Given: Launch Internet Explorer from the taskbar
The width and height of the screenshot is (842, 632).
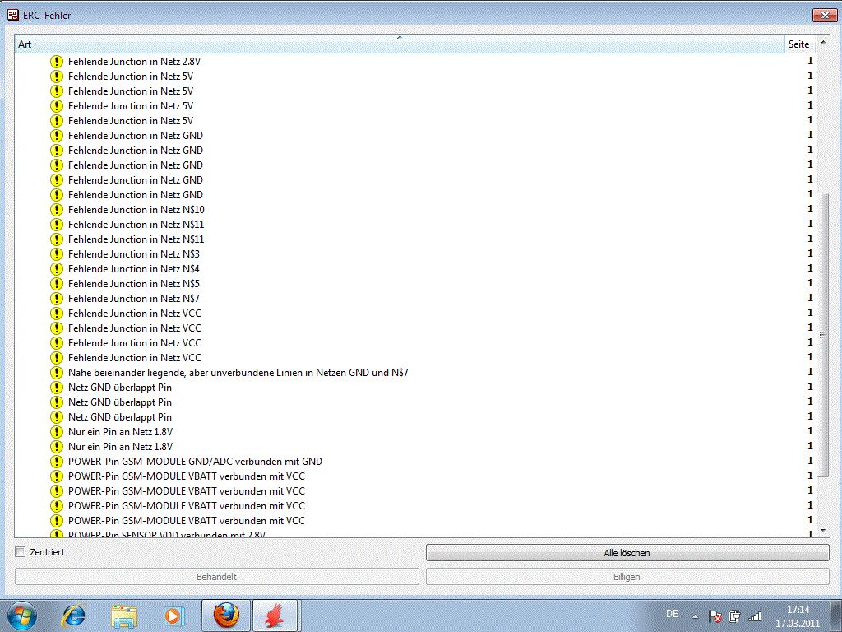Looking at the screenshot, I should [73, 616].
